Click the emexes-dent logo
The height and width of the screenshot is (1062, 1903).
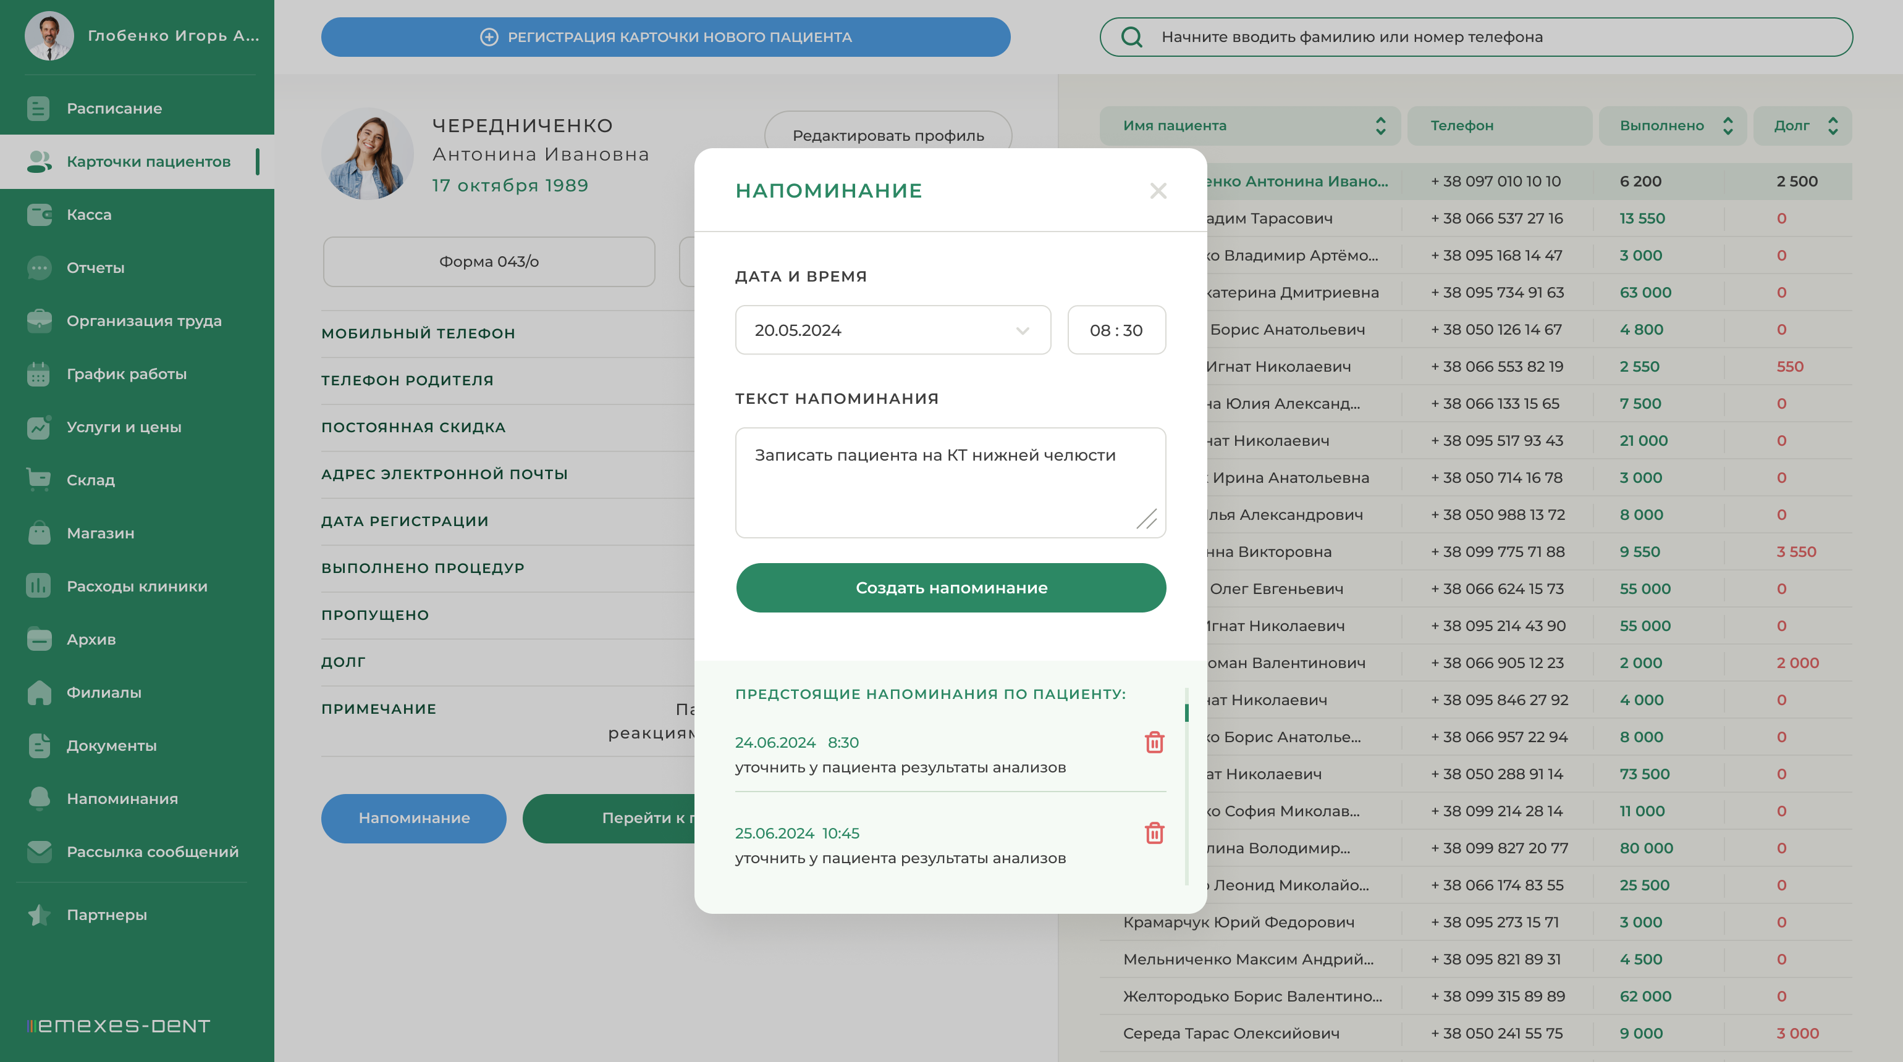118,1026
